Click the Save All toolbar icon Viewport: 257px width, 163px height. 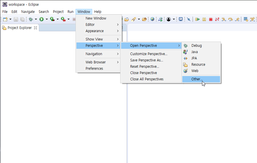tap(22, 19)
